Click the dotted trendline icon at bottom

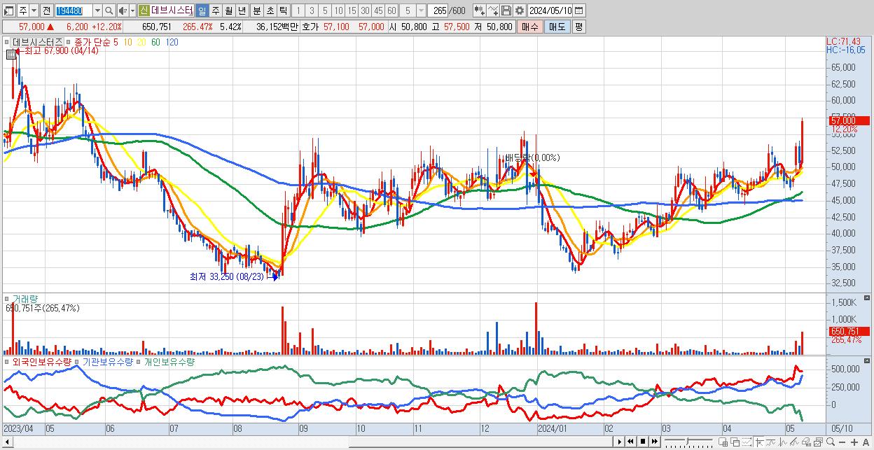(x=747, y=442)
